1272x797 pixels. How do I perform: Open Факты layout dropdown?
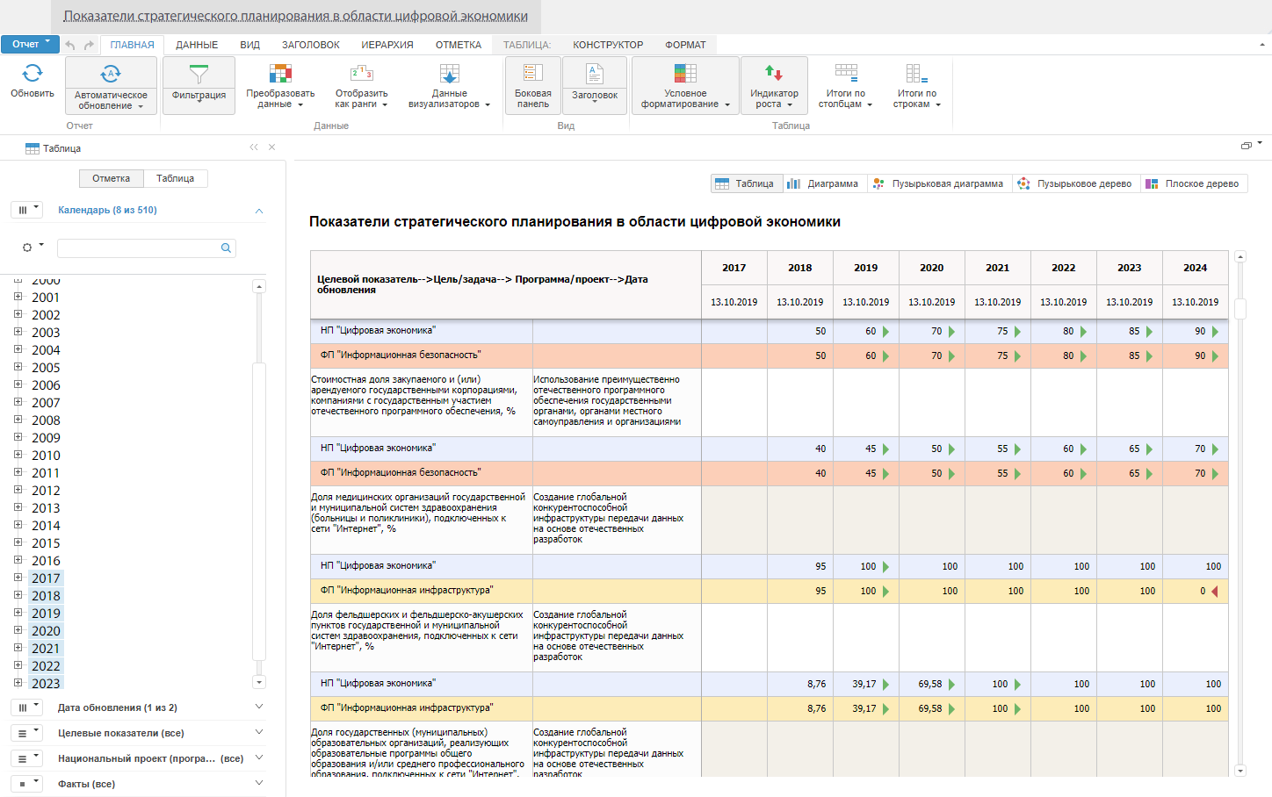click(26, 784)
